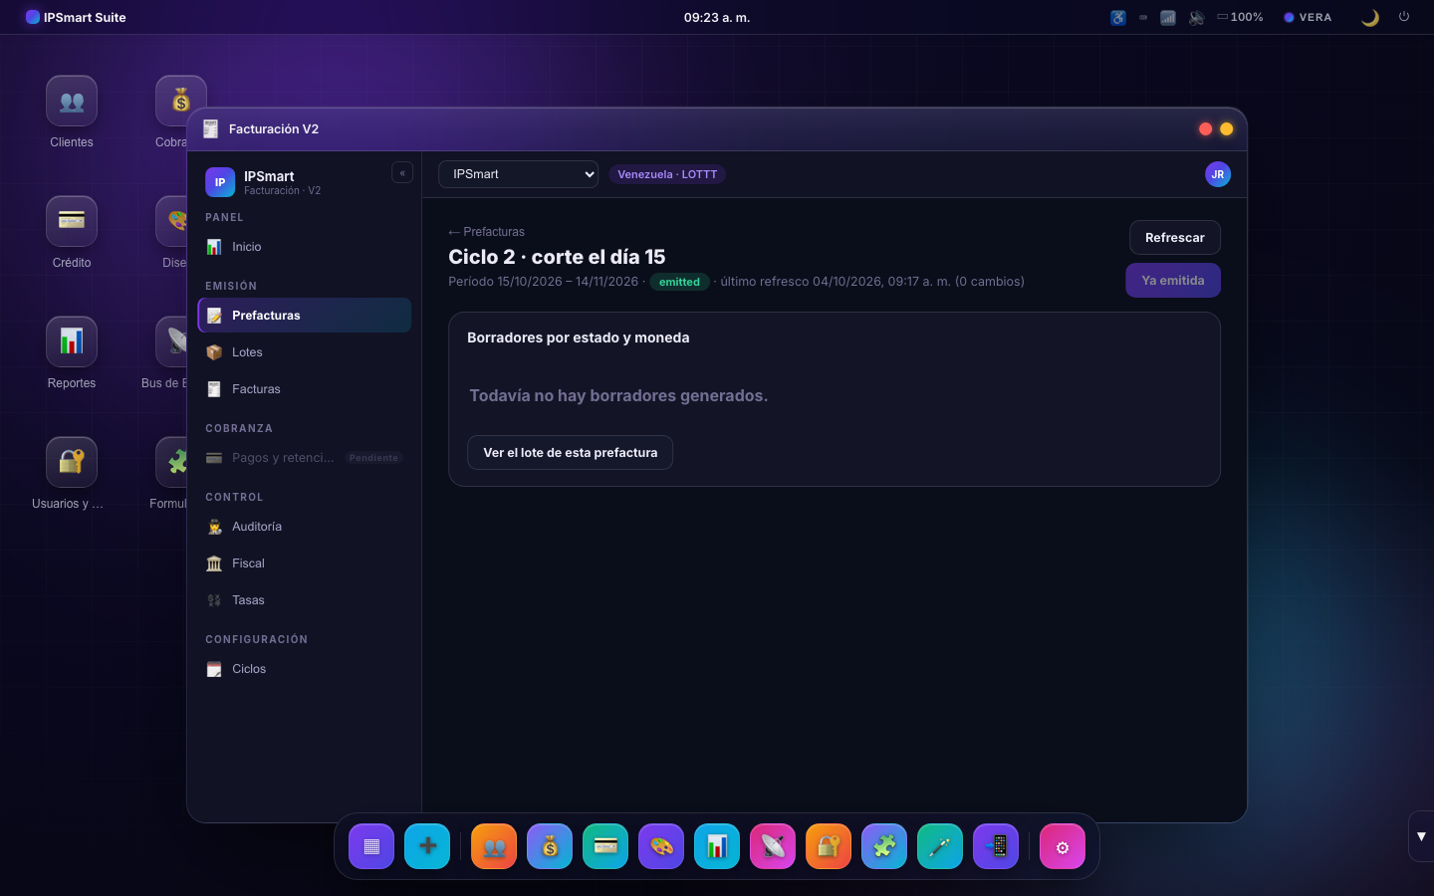The width and height of the screenshot is (1434, 896).
Task: Open the puzzle piece app in the dock
Action: coord(884,846)
